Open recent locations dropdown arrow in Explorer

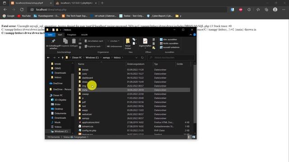pyautogui.click(x=59, y=58)
